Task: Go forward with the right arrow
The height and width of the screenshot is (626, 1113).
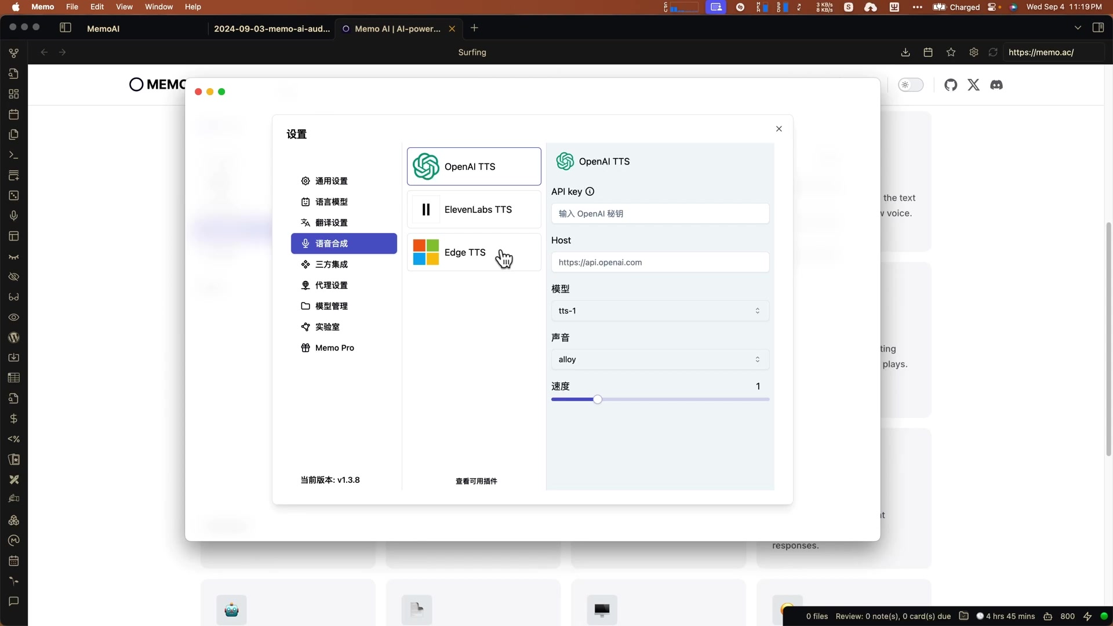Action: tap(63, 52)
